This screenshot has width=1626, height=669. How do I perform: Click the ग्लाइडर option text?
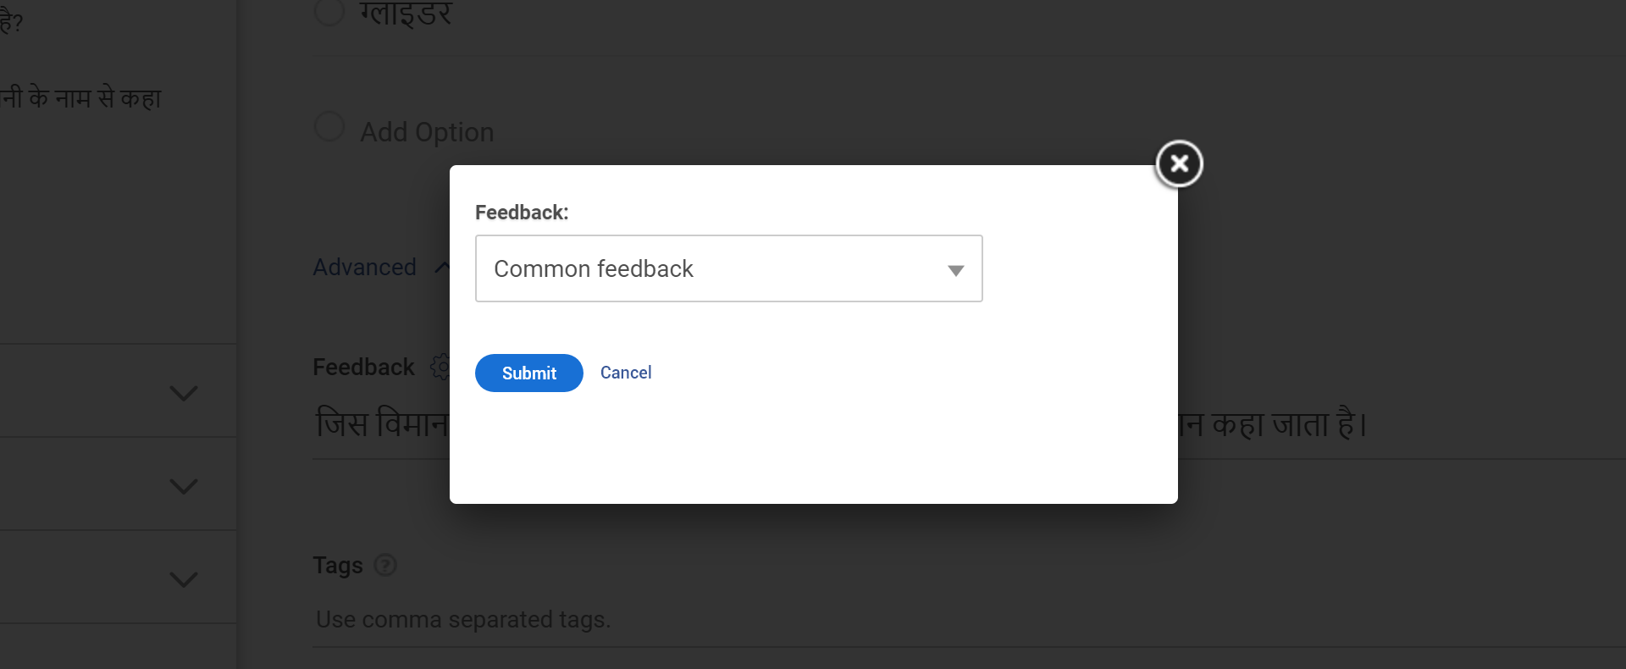click(x=406, y=14)
